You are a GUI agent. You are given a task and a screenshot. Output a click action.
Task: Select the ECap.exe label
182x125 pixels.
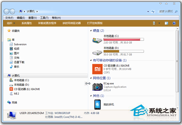point(109,84)
